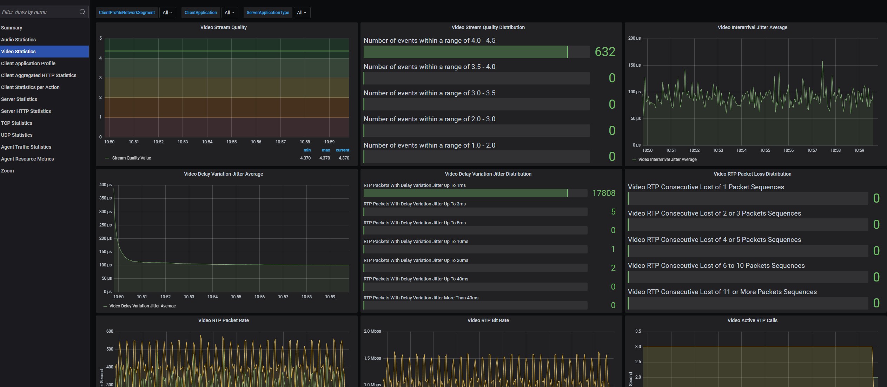The height and width of the screenshot is (387, 887).
Task: Click Video RTP Packet Loss Distribution title
Action: tap(752, 174)
